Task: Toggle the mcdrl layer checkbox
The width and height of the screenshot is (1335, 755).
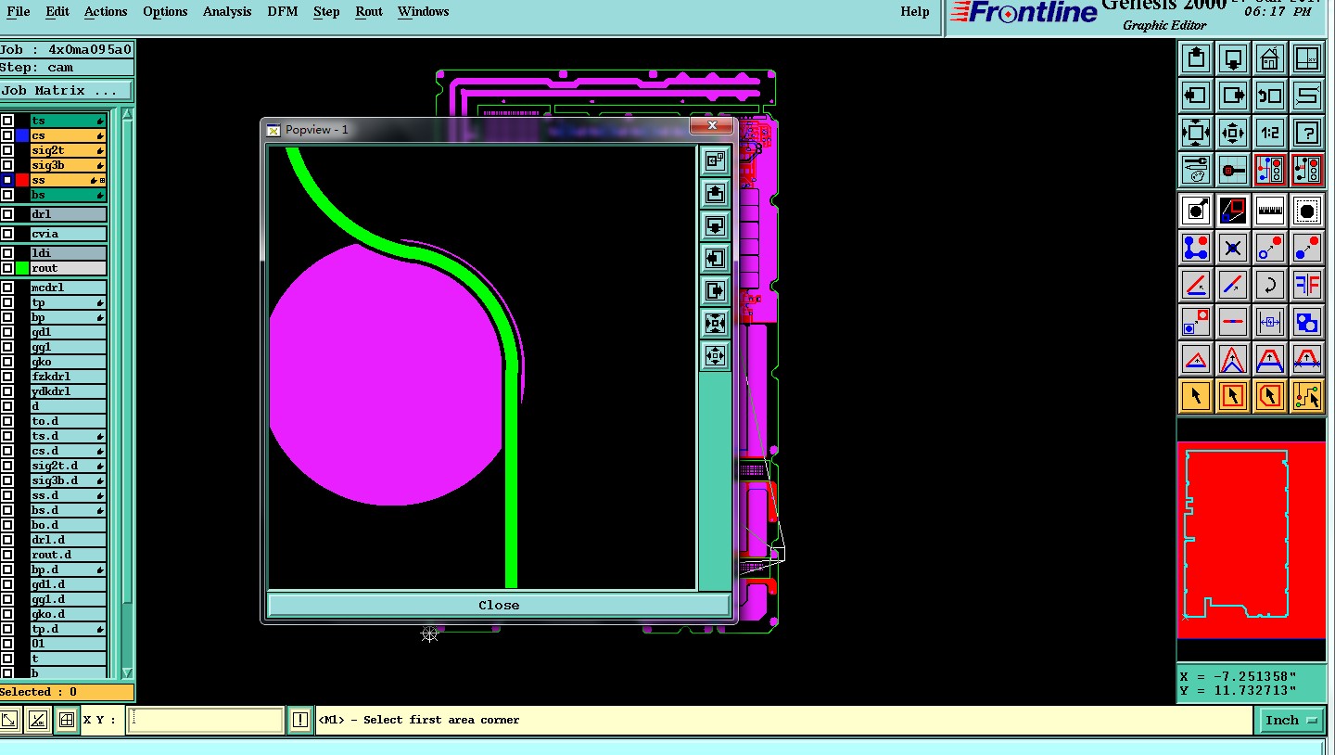Action: click(7, 288)
